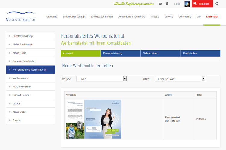Viewport: 226px width, 150px height.
Task: Open Aktuelle Einführungsseminare link
Action: pyautogui.click(x=134, y=4)
